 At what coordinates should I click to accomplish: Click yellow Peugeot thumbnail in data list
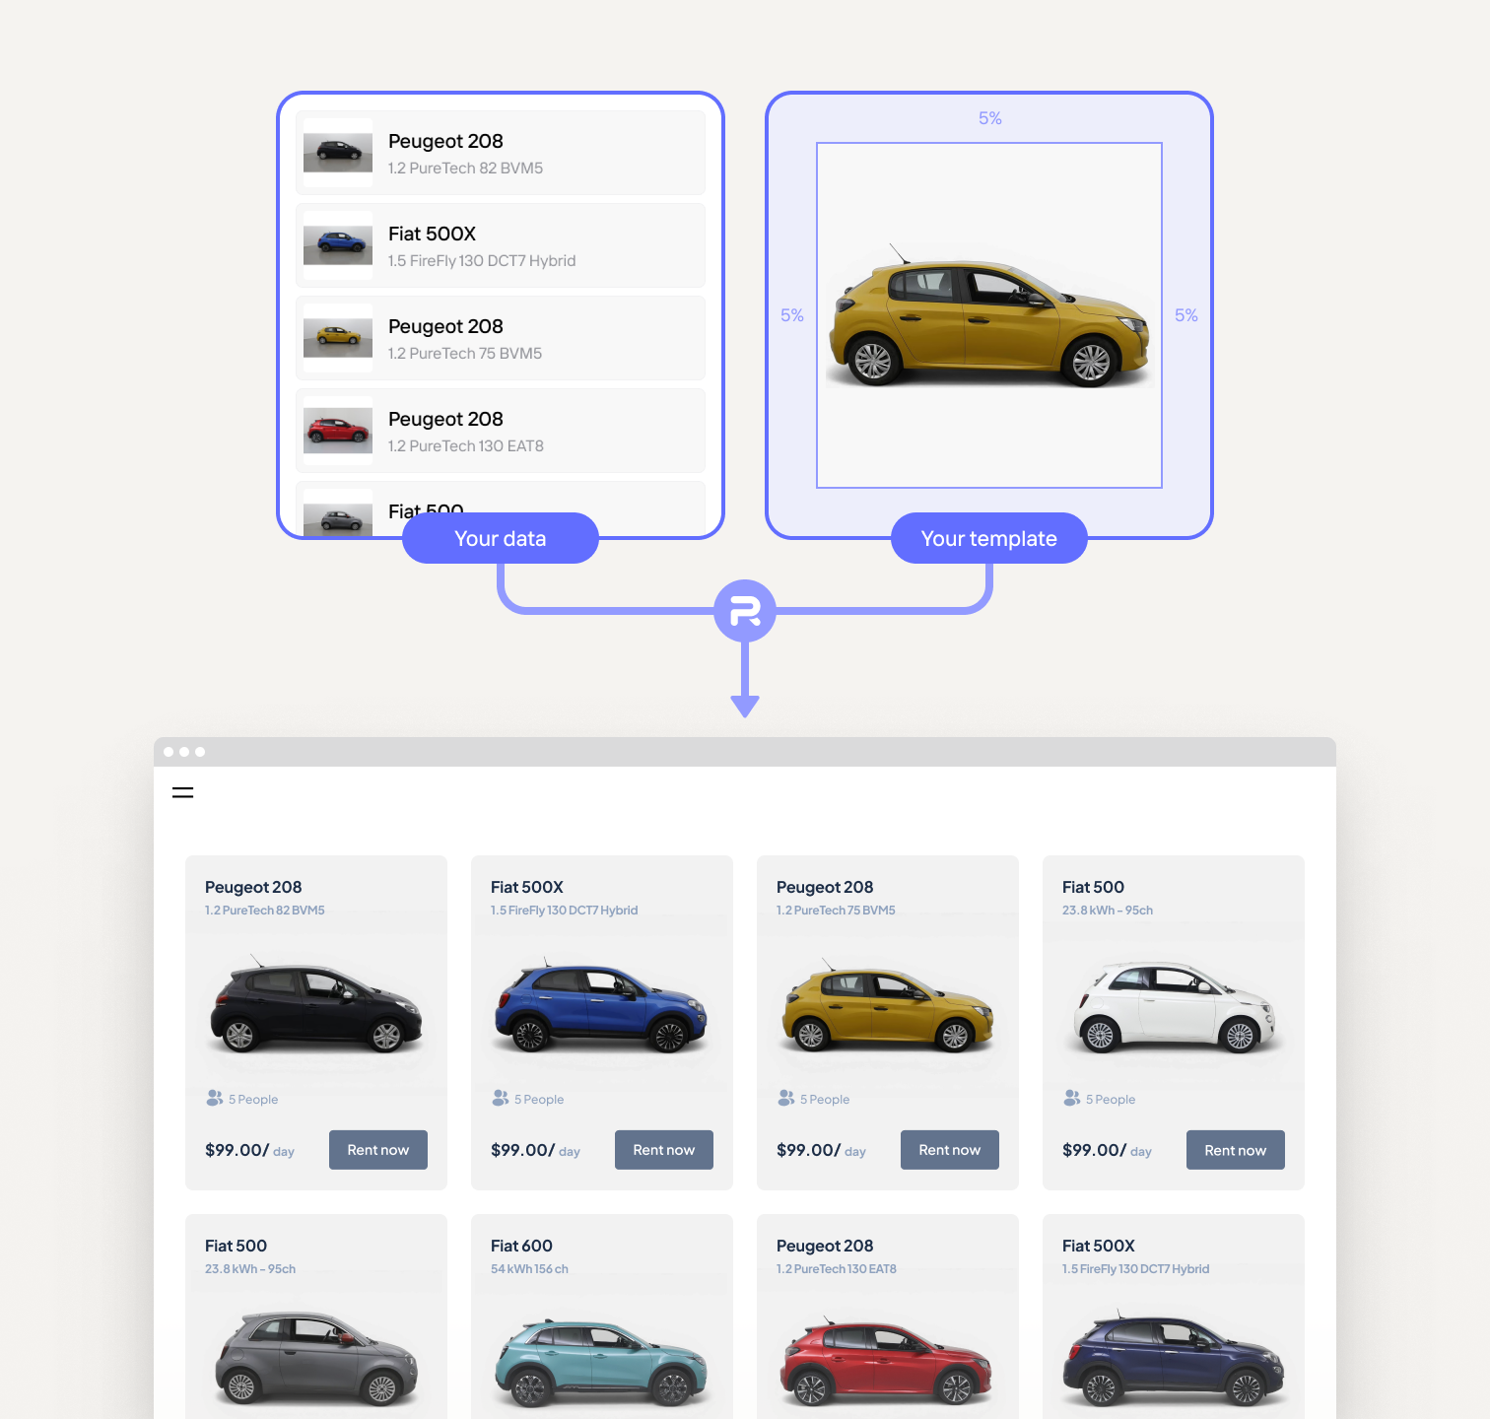[337, 338]
